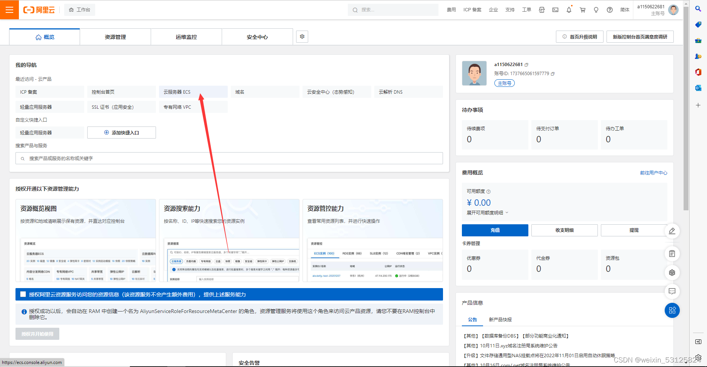707x367 pixels.
Task: Open 新版控制台首页满意度调研
Action: pyautogui.click(x=640, y=37)
